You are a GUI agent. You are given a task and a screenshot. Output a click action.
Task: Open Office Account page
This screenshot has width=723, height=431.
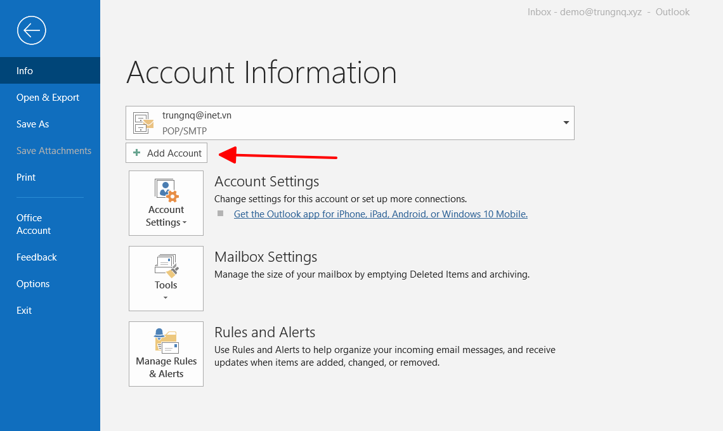tap(50, 224)
